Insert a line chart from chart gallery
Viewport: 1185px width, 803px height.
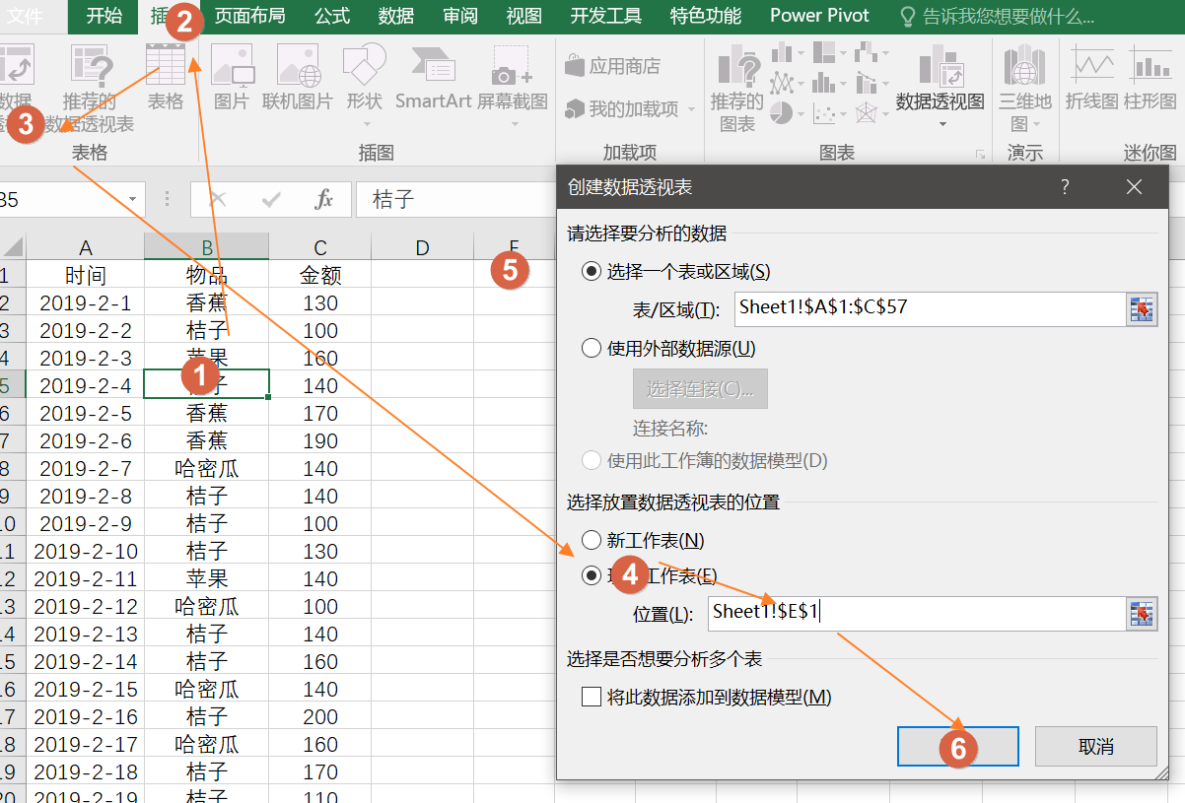[783, 82]
